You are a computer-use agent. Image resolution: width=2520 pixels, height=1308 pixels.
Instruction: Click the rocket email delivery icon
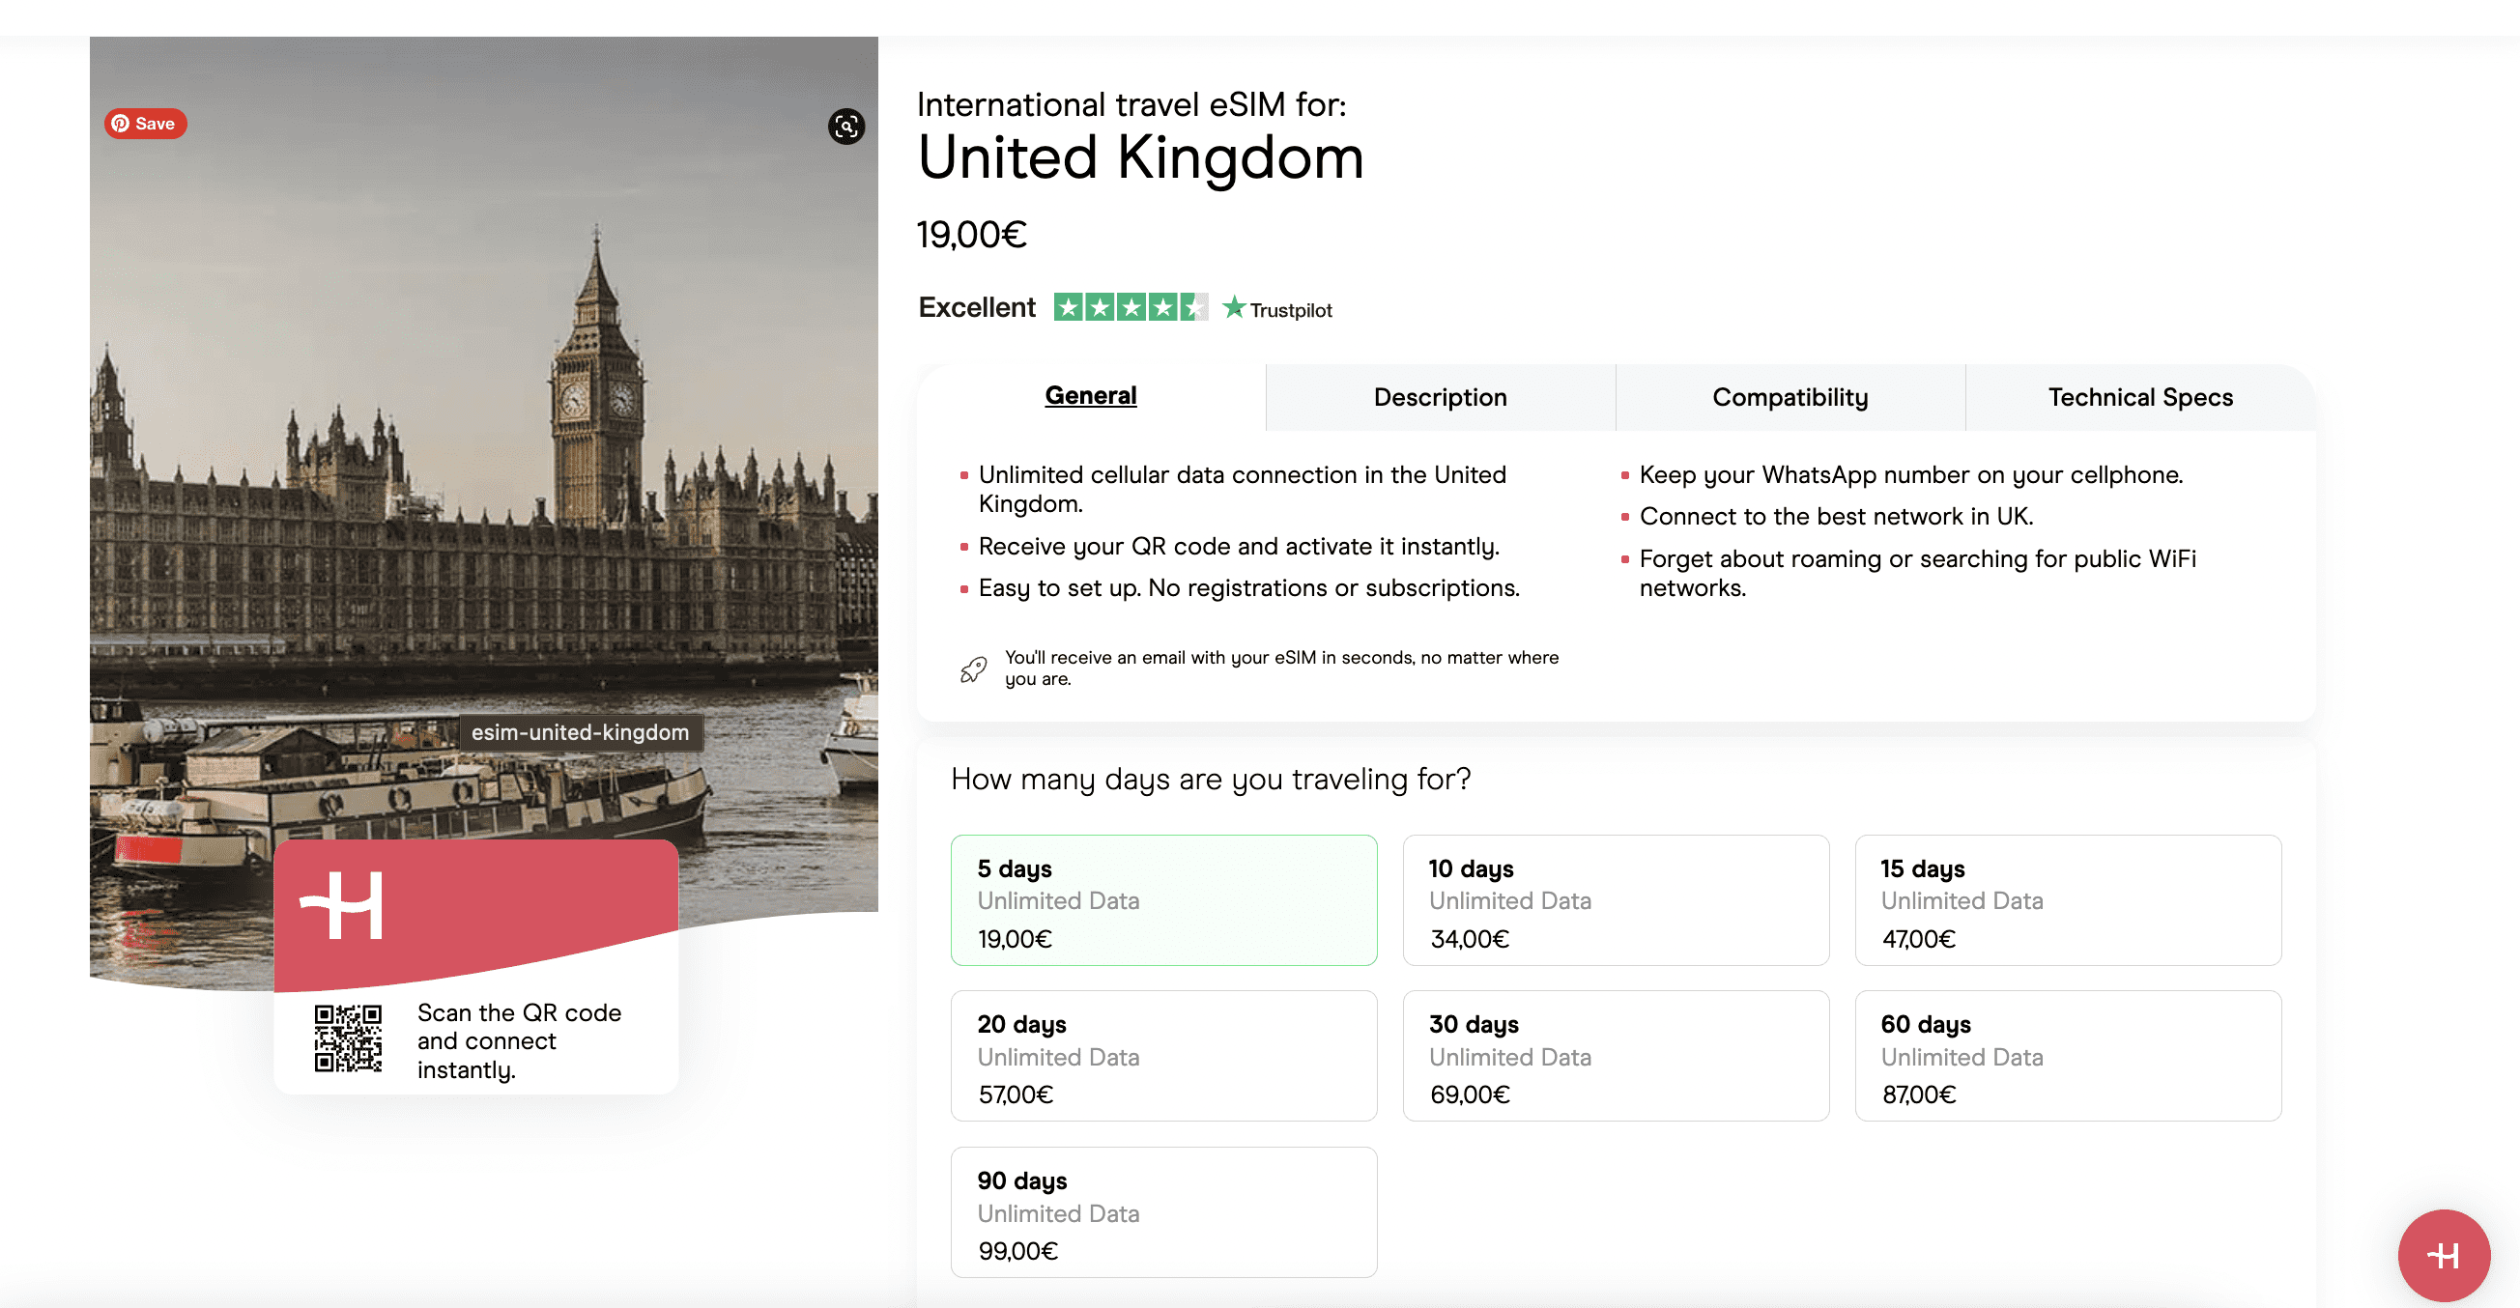[973, 669]
